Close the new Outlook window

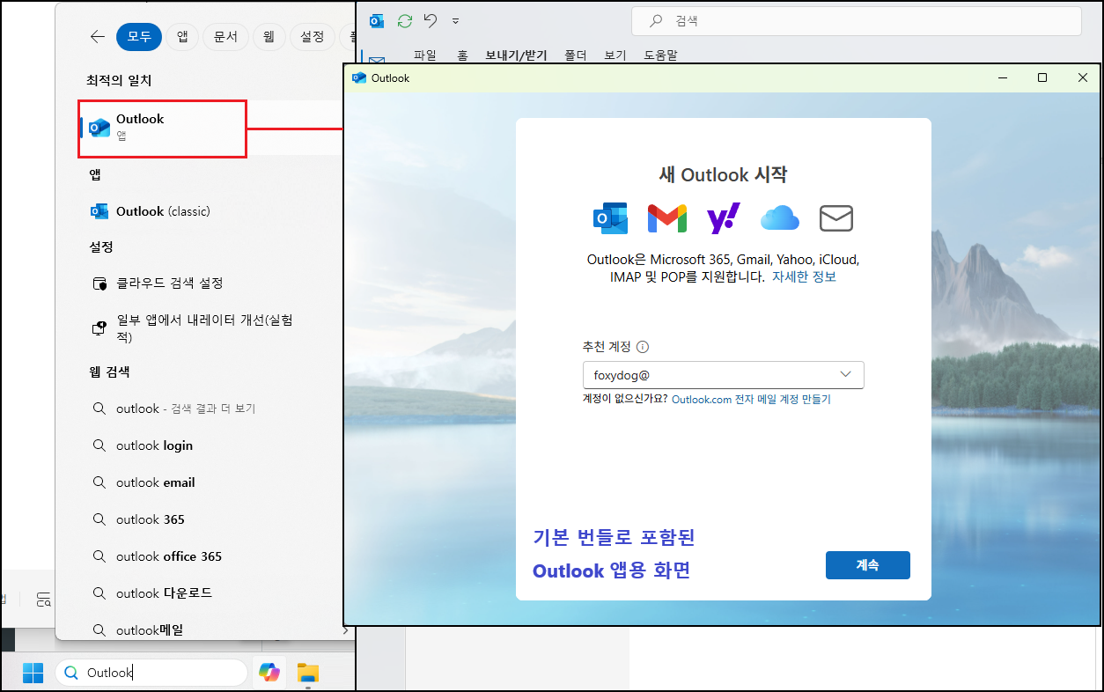click(x=1083, y=77)
